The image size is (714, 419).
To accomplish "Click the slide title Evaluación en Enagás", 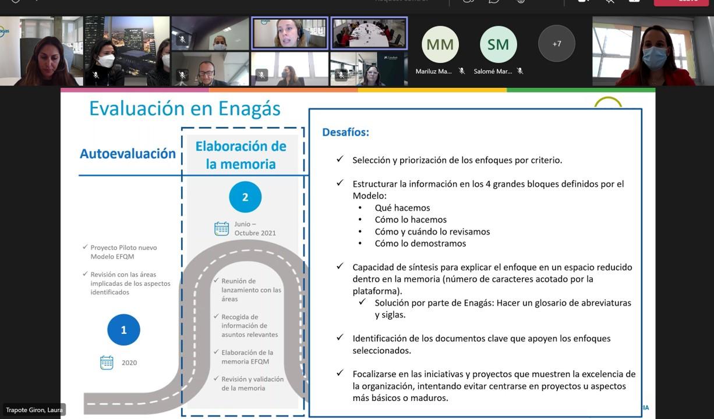I will point(185,108).
